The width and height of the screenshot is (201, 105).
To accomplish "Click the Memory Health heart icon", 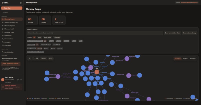I will pos(3,29).
